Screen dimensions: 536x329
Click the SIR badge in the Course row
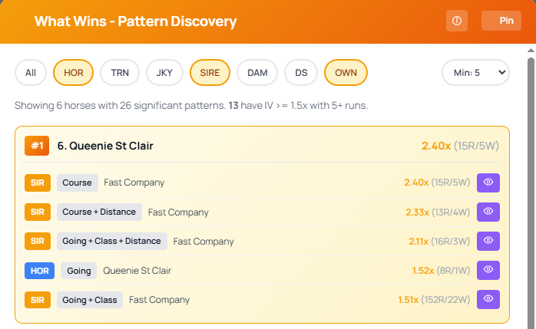38,183
